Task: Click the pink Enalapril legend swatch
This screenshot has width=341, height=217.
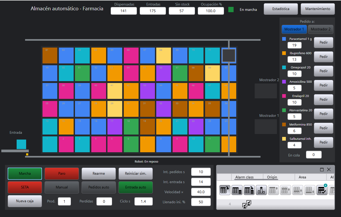Action: [284, 96]
